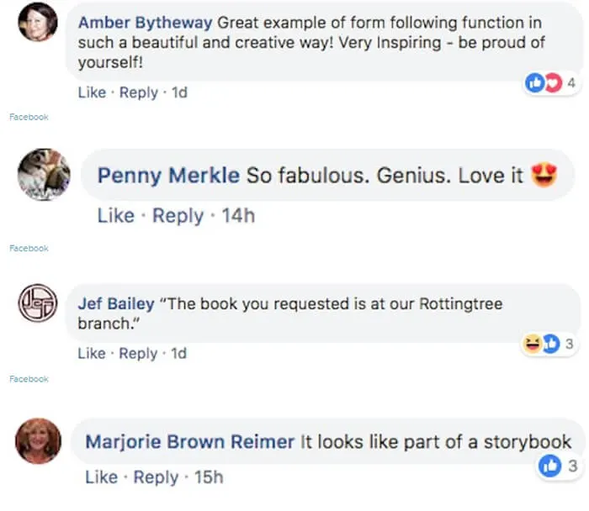The image size is (589, 511).
Task: Click the thumbs-up reaction on Amber's comment
Action: click(x=534, y=82)
